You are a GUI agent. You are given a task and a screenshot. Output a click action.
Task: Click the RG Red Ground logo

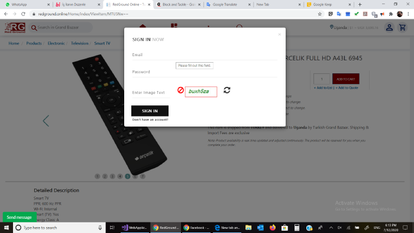15,27
